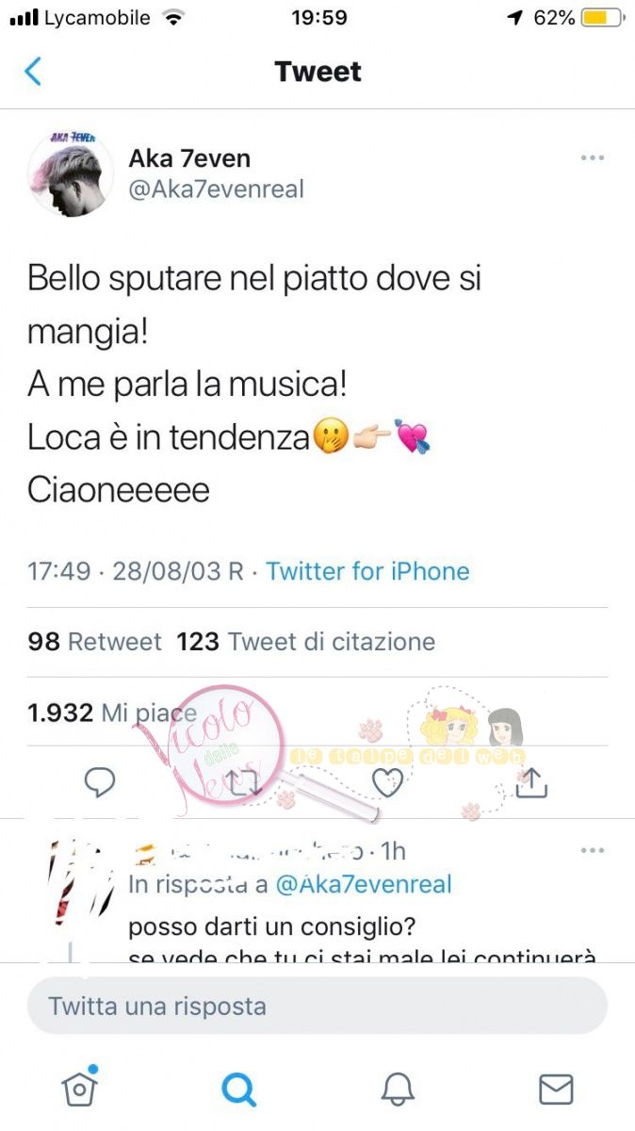
Task: Open the Search magnifier tab
Action: [238, 1089]
